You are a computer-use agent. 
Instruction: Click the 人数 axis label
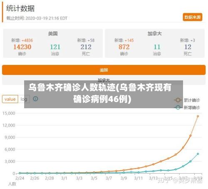12,184
